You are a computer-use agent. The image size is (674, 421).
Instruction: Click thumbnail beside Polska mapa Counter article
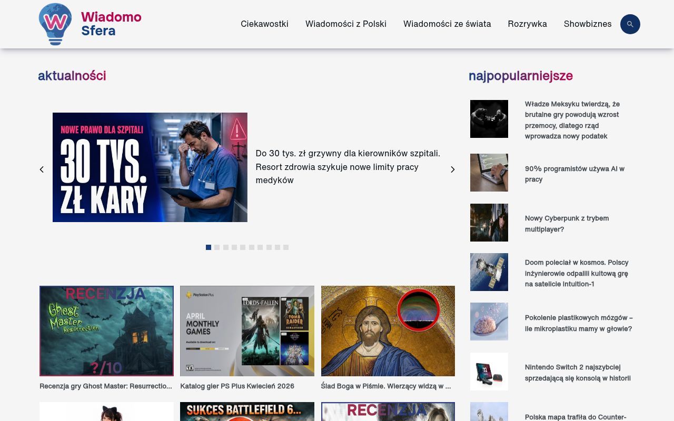(489, 412)
